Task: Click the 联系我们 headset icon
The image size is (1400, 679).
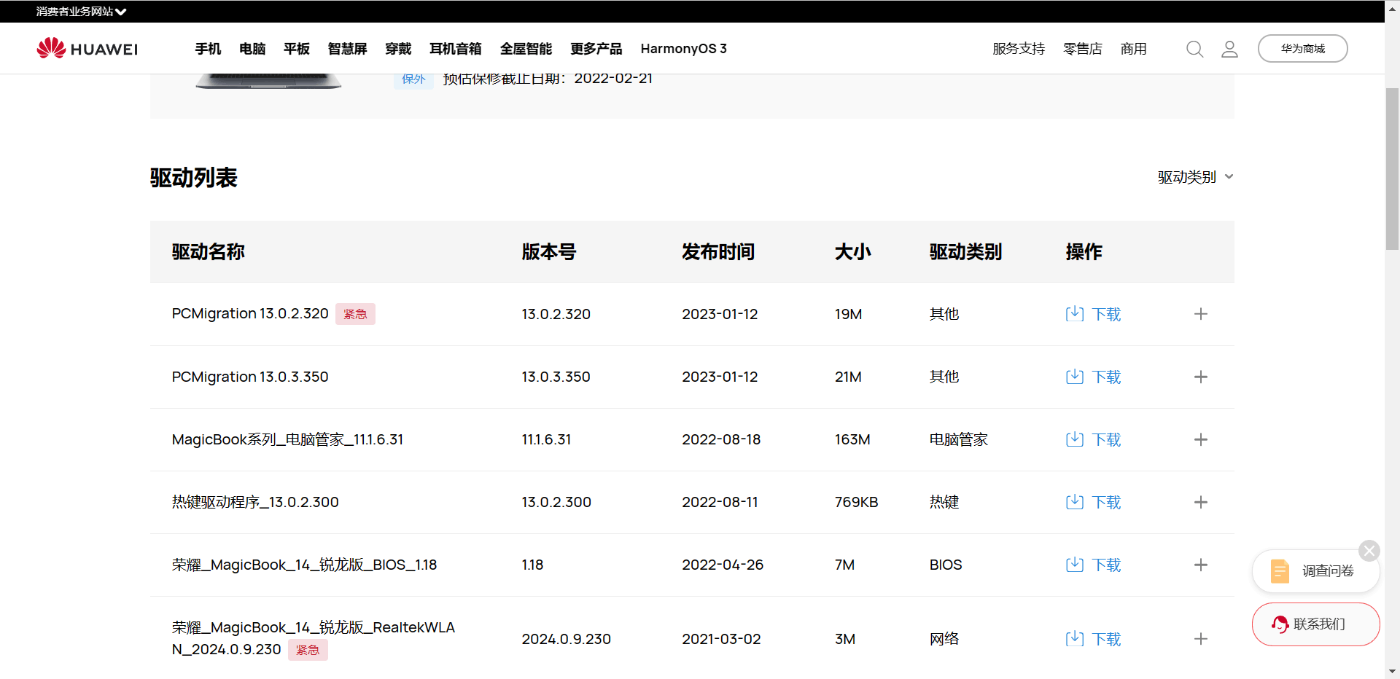Action: 1280,624
